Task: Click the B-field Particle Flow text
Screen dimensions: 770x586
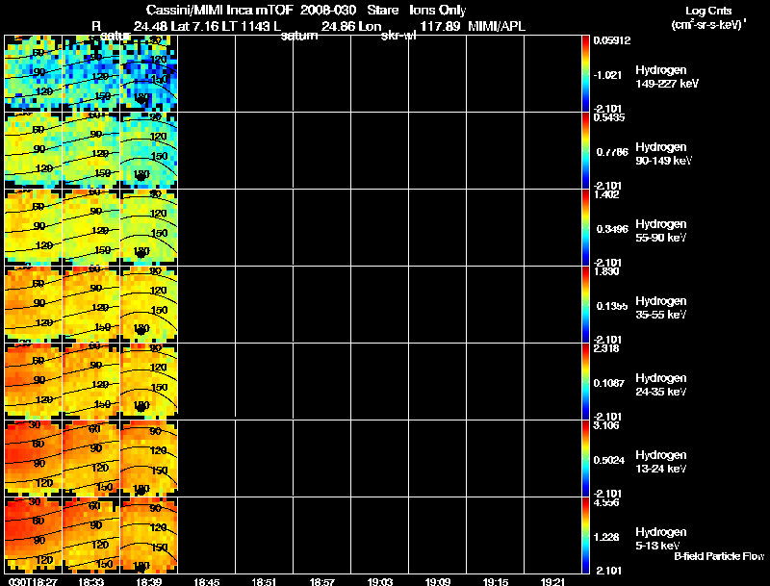Action: [x=718, y=556]
